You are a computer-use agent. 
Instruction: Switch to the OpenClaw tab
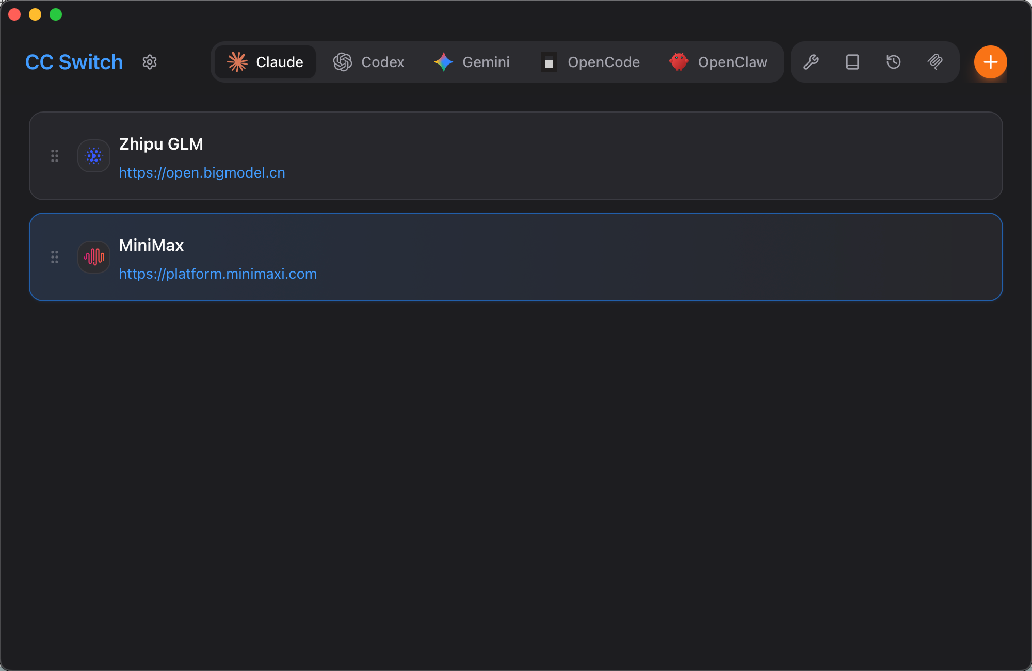tap(718, 62)
